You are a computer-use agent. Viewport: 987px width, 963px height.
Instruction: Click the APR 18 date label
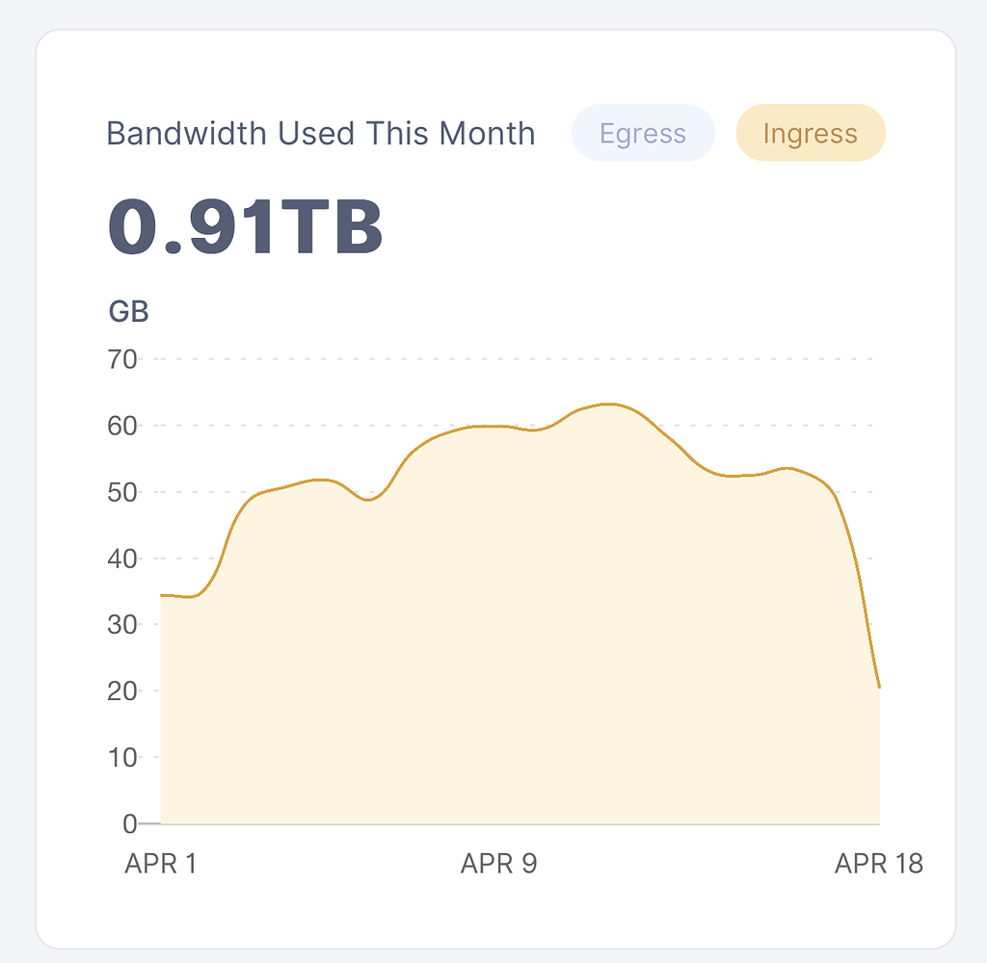coord(878,864)
